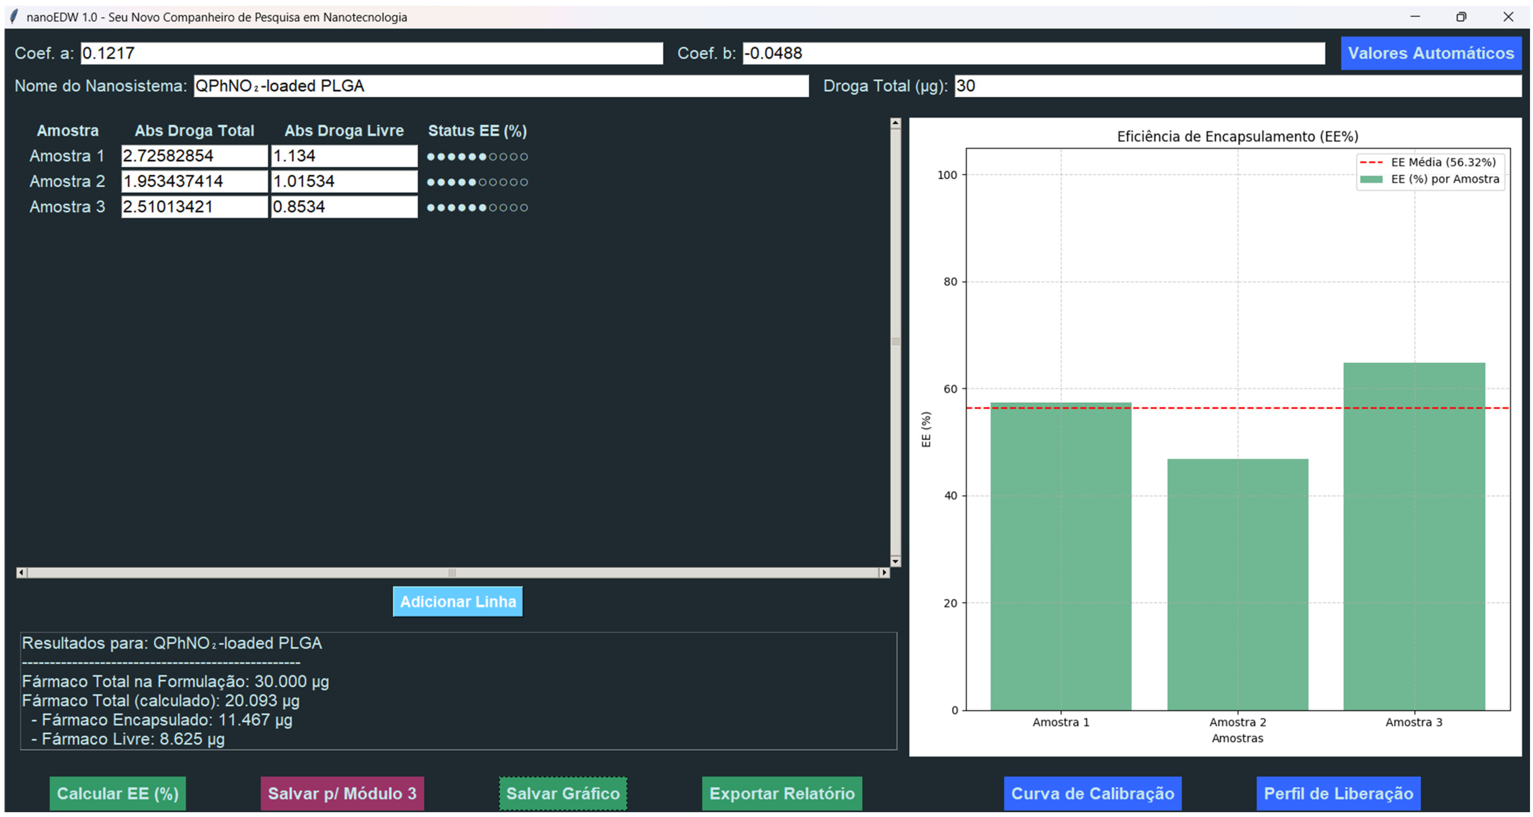Click the Coef. a input field
The width and height of the screenshot is (1533, 817).
371,54
